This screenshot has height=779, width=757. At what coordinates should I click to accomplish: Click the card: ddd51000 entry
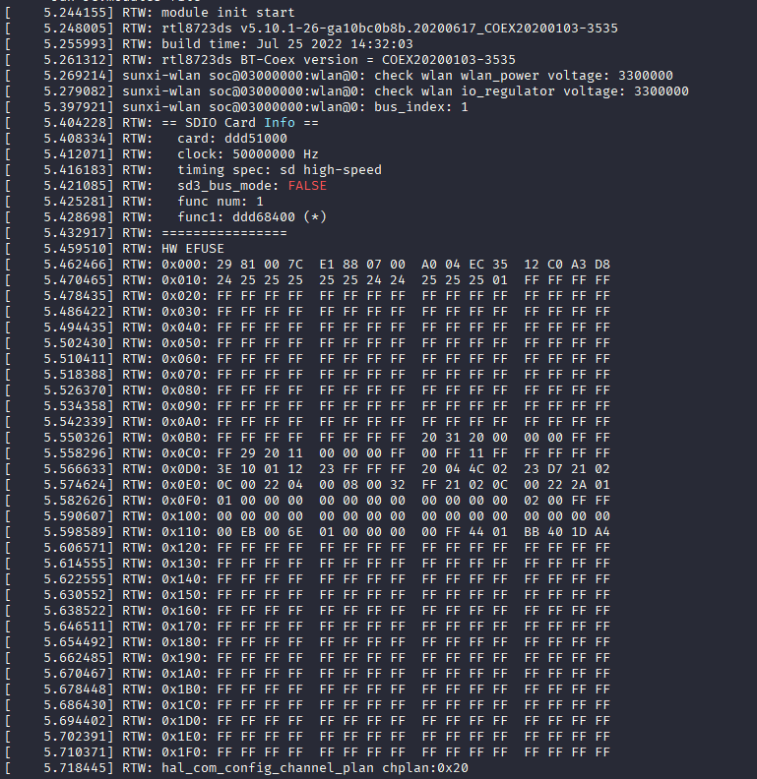[232, 139]
